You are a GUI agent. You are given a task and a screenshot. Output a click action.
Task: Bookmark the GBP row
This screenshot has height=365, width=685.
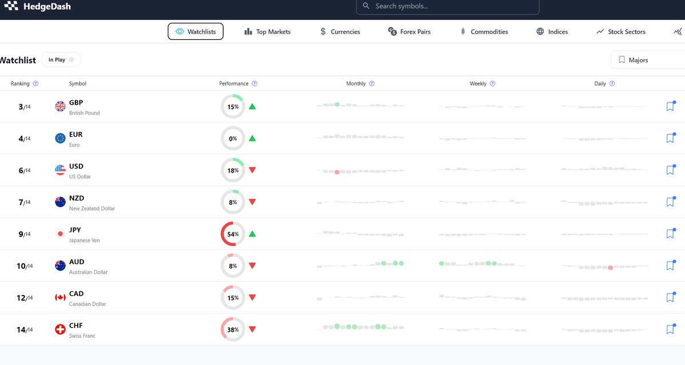[x=670, y=106]
